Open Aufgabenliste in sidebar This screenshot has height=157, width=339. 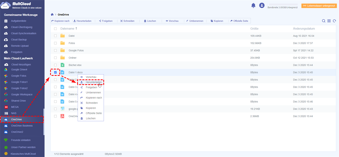pos(19,21)
